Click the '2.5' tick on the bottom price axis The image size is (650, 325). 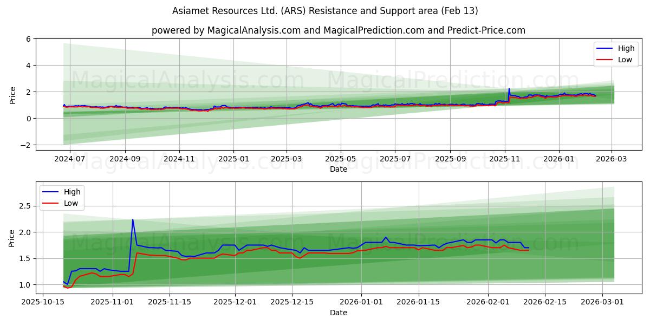[x=25, y=206]
